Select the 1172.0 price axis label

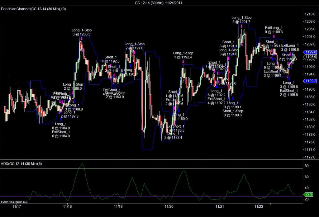[x=310, y=157]
